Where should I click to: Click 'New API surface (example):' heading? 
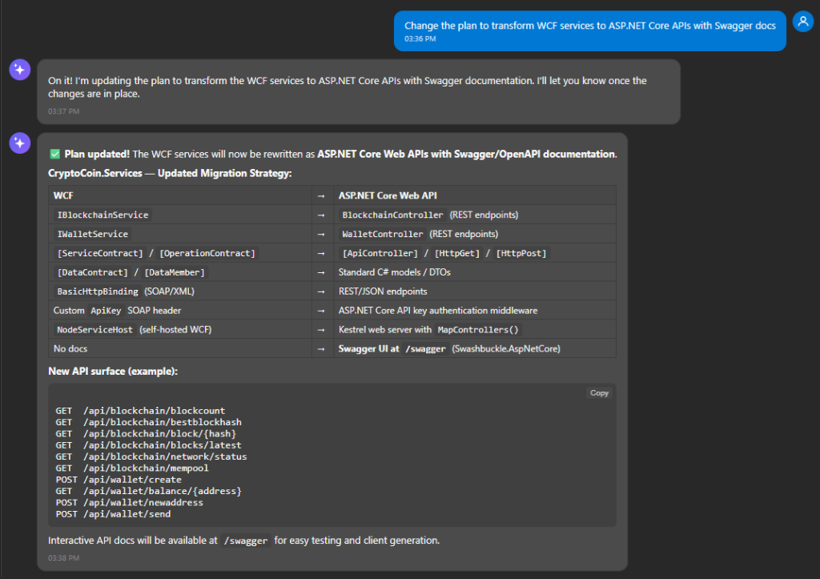click(113, 371)
